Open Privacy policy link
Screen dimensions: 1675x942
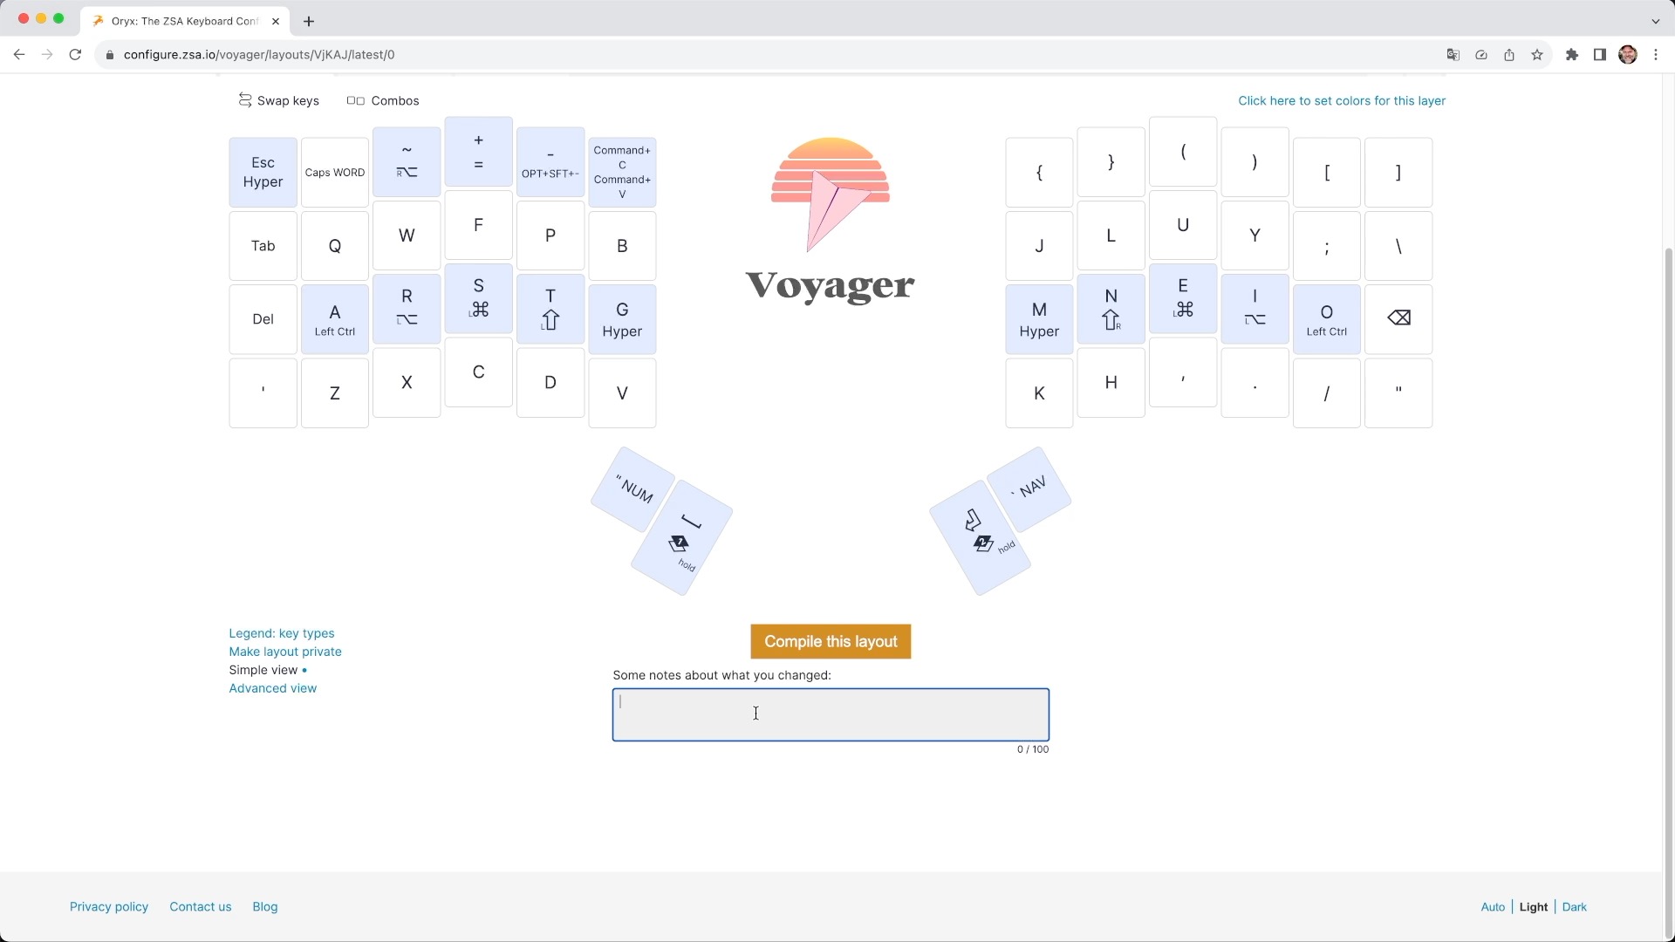(109, 906)
